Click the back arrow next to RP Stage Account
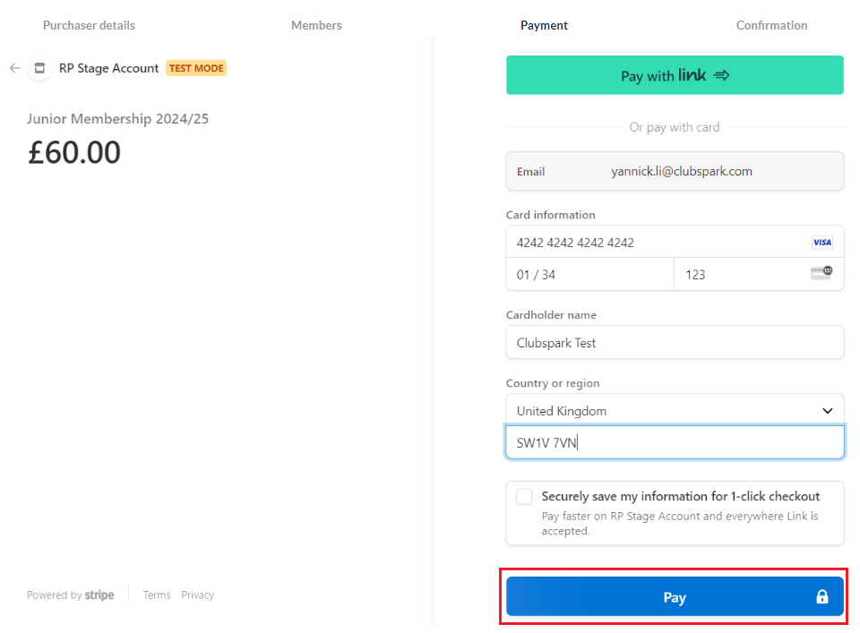 tap(14, 68)
